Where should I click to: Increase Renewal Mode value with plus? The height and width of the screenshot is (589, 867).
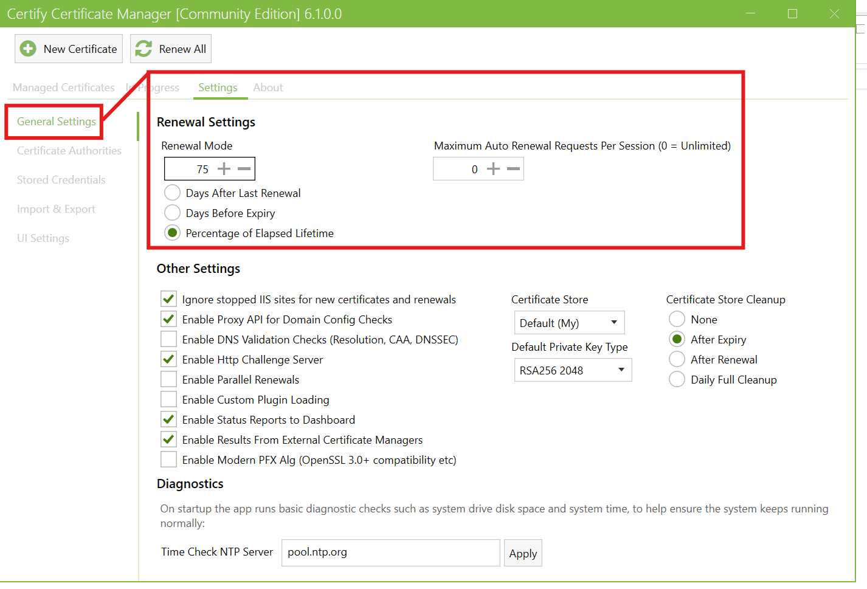[224, 169]
